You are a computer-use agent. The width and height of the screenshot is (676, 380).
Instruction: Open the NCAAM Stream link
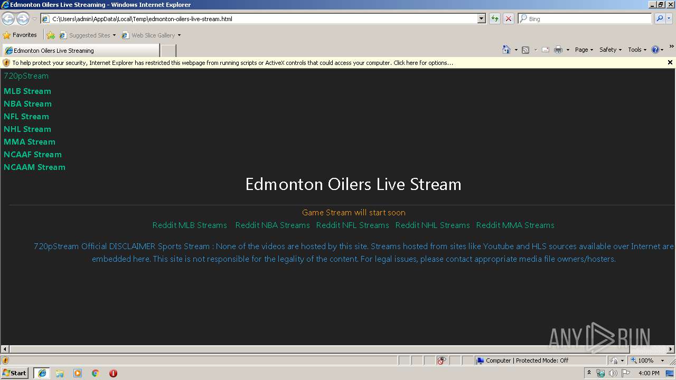pyautogui.click(x=34, y=167)
